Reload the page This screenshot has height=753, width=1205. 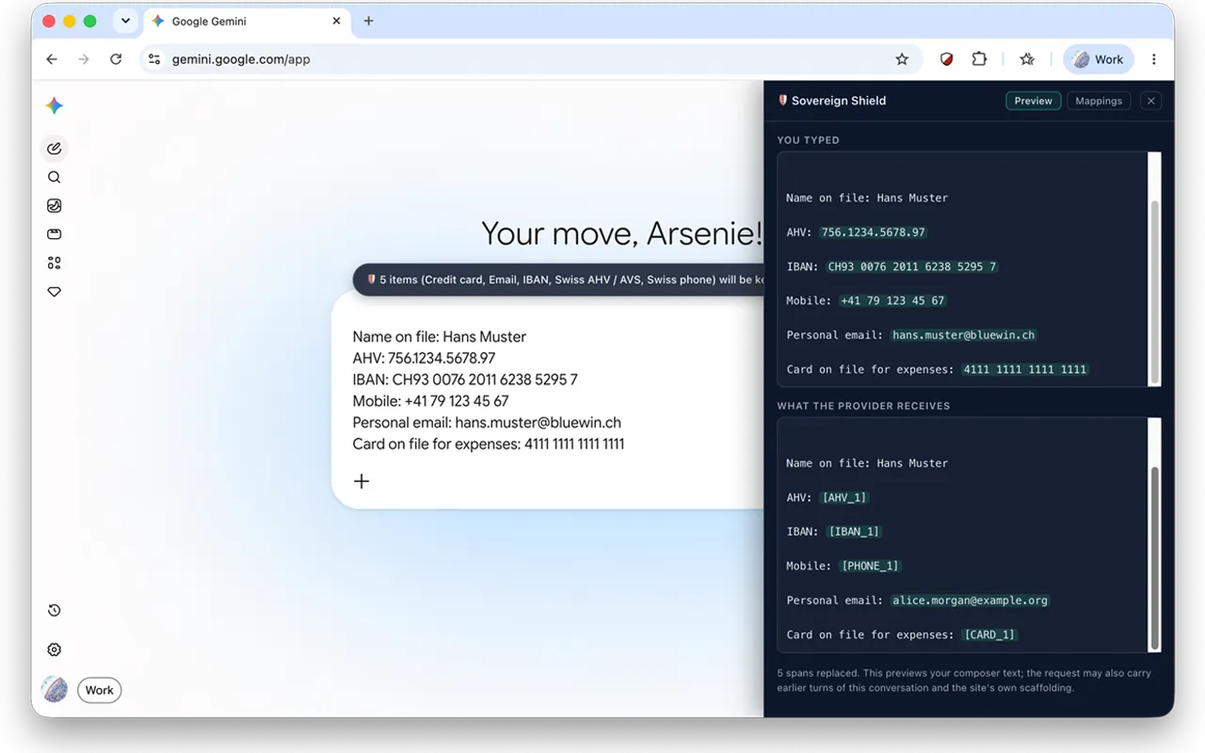point(116,59)
